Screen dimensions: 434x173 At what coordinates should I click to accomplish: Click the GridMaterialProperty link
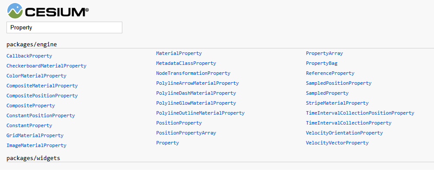35,136
